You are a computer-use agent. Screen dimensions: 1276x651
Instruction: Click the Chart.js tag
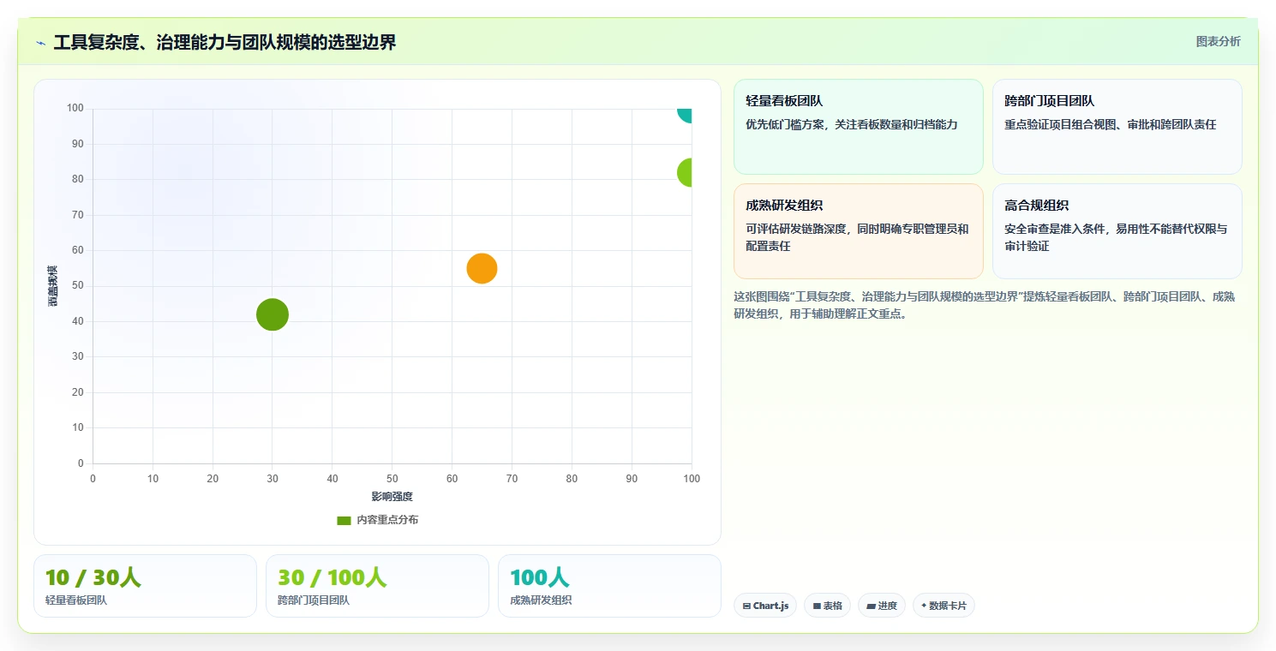tap(765, 606)
